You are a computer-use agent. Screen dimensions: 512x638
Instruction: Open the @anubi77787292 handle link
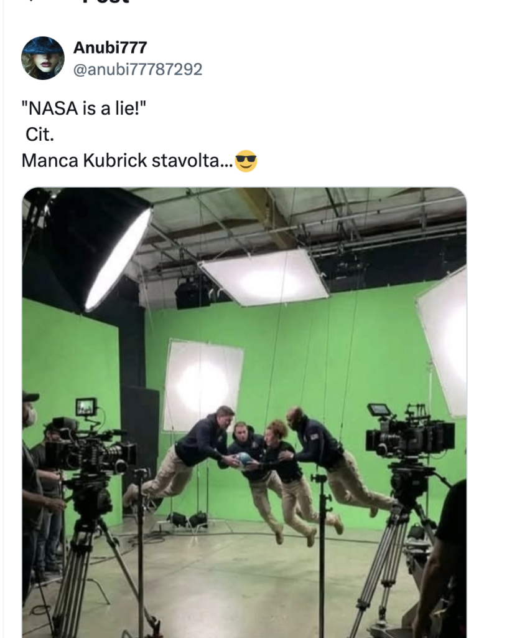pyautogui.click(x=138, y=69)
